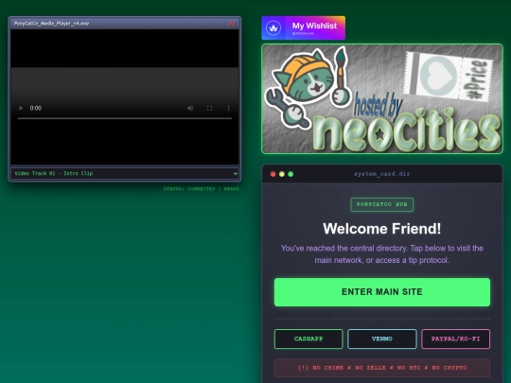This screenshot has width=511, height=383.
Task: Click the NO CHIME NO ZELLE warning notice
Action: point(382,368)
